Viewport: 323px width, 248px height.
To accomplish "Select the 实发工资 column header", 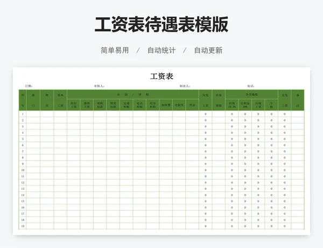I will pos(284,100).
